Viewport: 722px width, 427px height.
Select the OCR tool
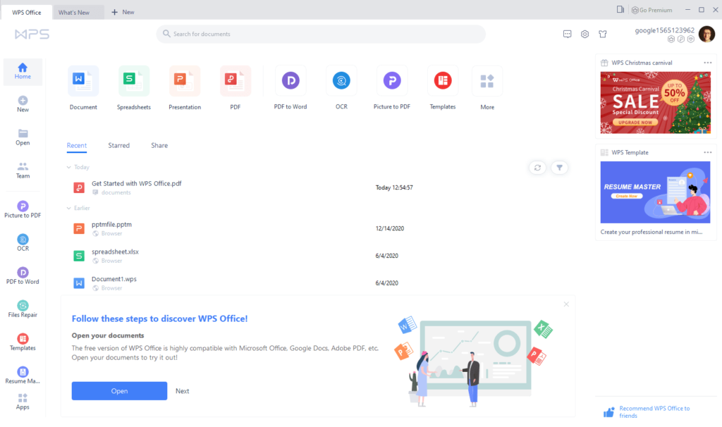point(341,80)
